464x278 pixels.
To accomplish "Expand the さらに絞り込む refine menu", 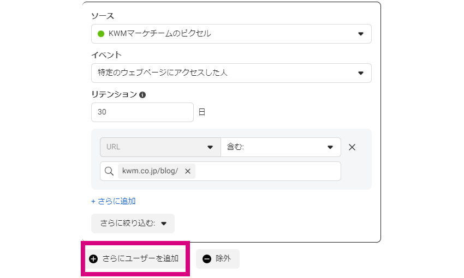I will click(x=133, y=223).
